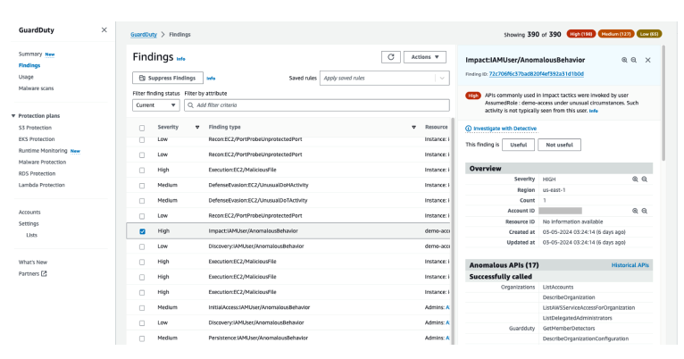Check the Low Discovery:IAMUser/AnomalousBehavior demo-access row
Image resolution: width=684 pixels, height=359 pixels.
click(x=142, y=246)
